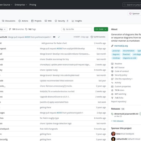Open the Security tab
Image resolution: width=141 pixels, height=141 pixels.
coord(62,21)
